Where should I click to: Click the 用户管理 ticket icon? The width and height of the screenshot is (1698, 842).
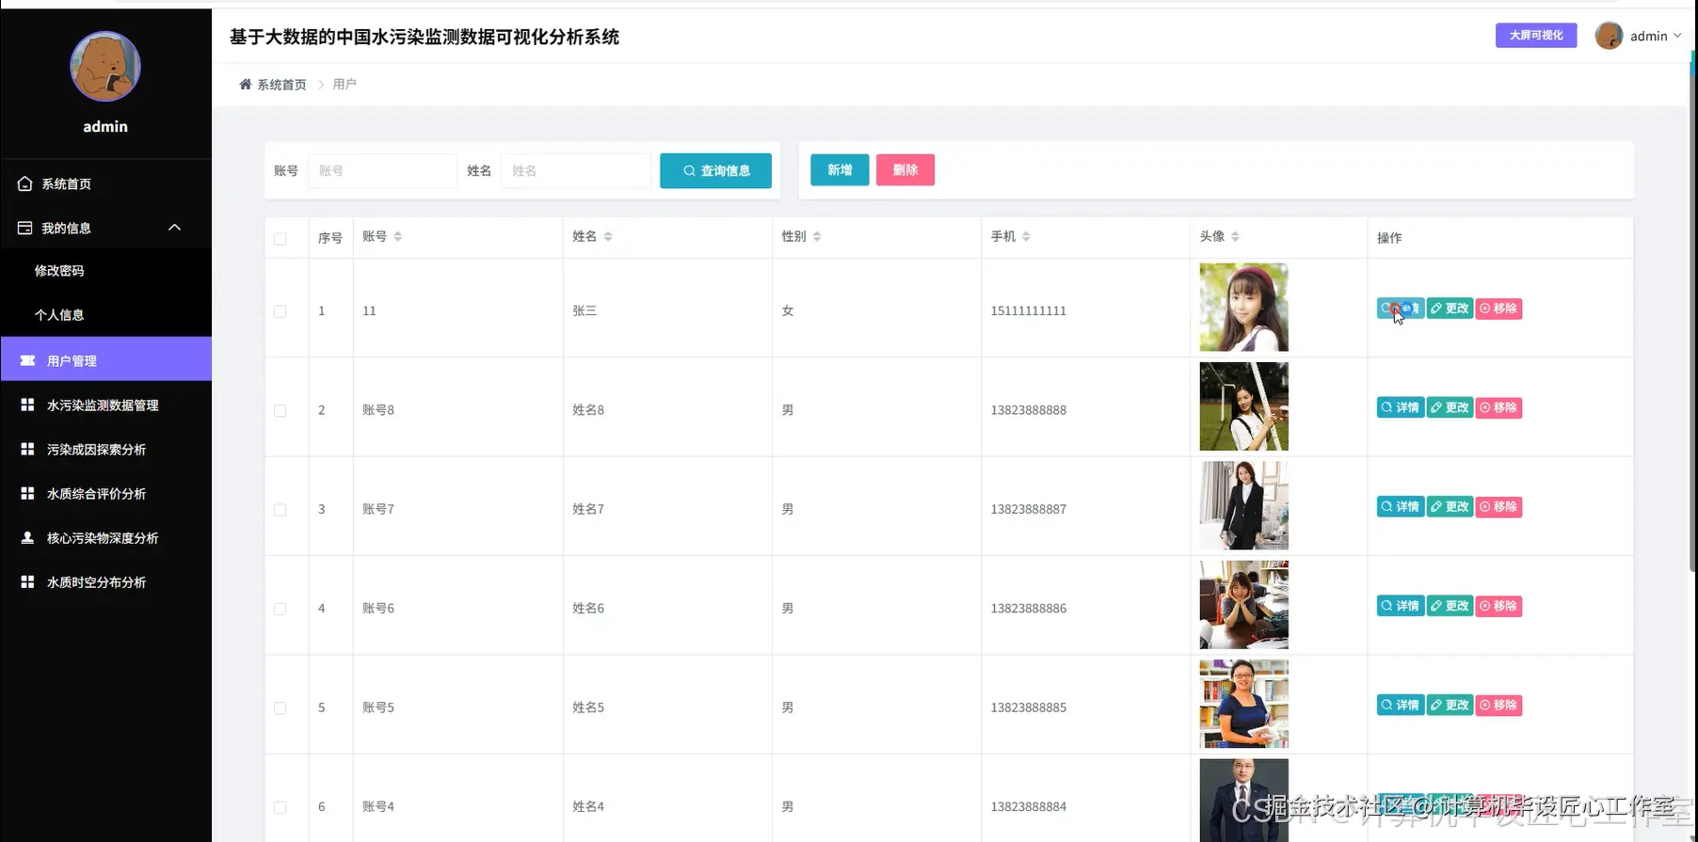(x=27, y=360)
